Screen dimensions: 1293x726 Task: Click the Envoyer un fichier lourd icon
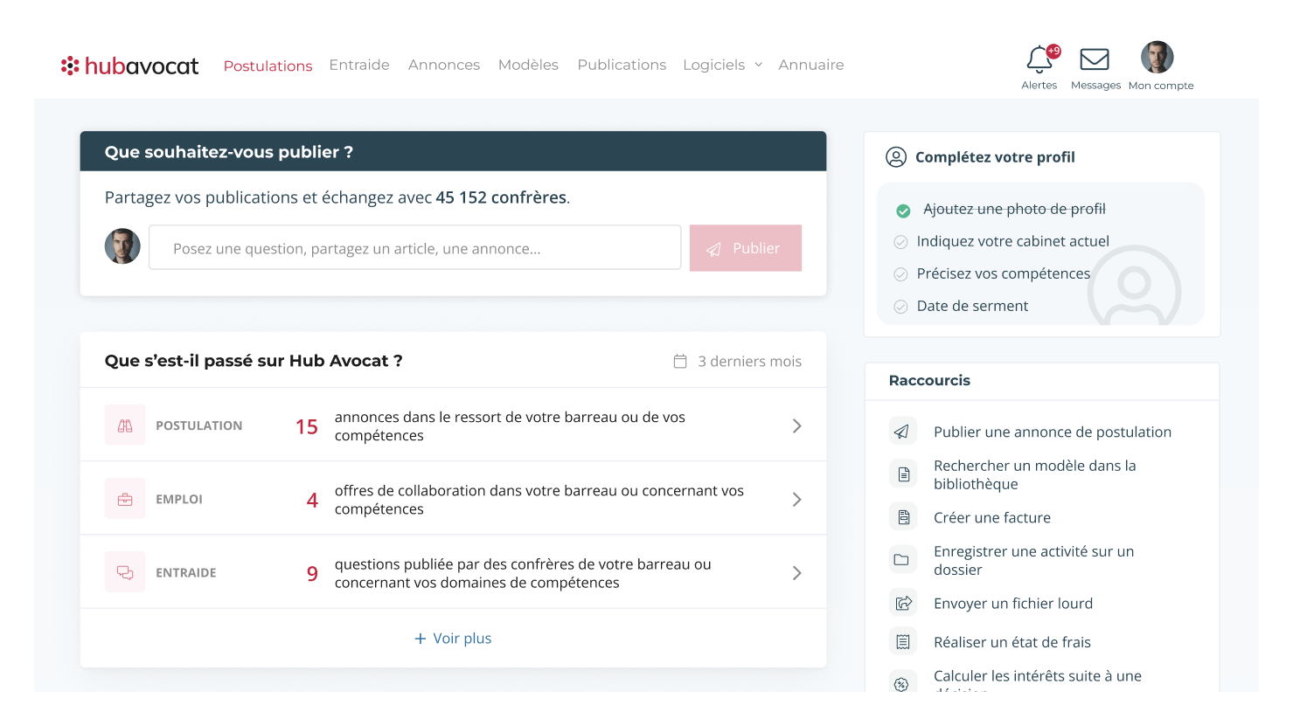(902, 602)
